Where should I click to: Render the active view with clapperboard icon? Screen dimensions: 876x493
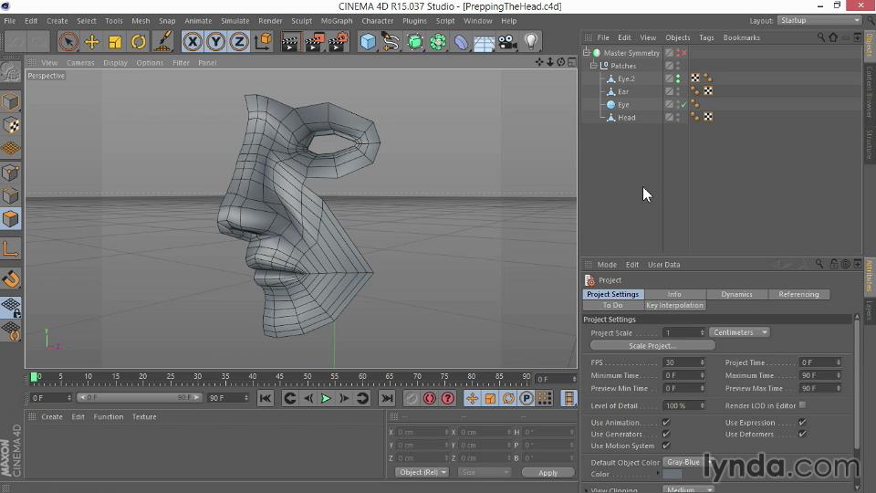pyautogui.click(x=290, y=42)
